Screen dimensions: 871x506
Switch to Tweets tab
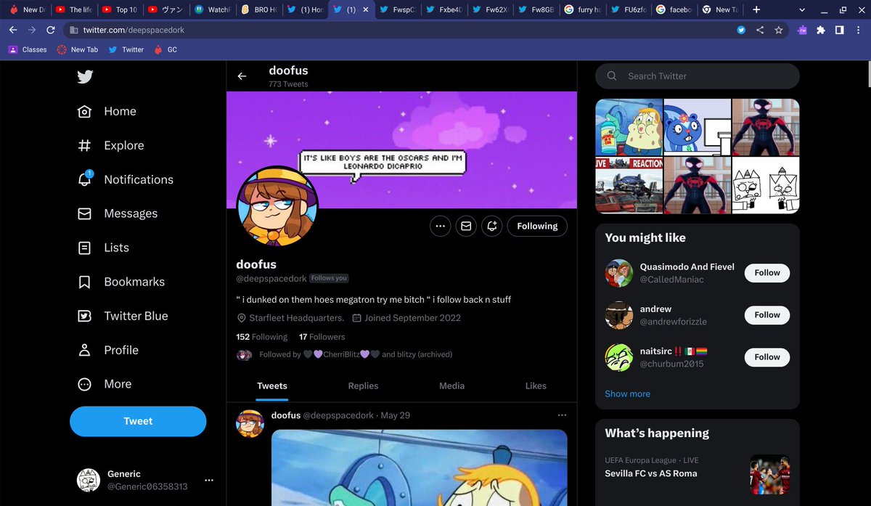coord(272,385)
